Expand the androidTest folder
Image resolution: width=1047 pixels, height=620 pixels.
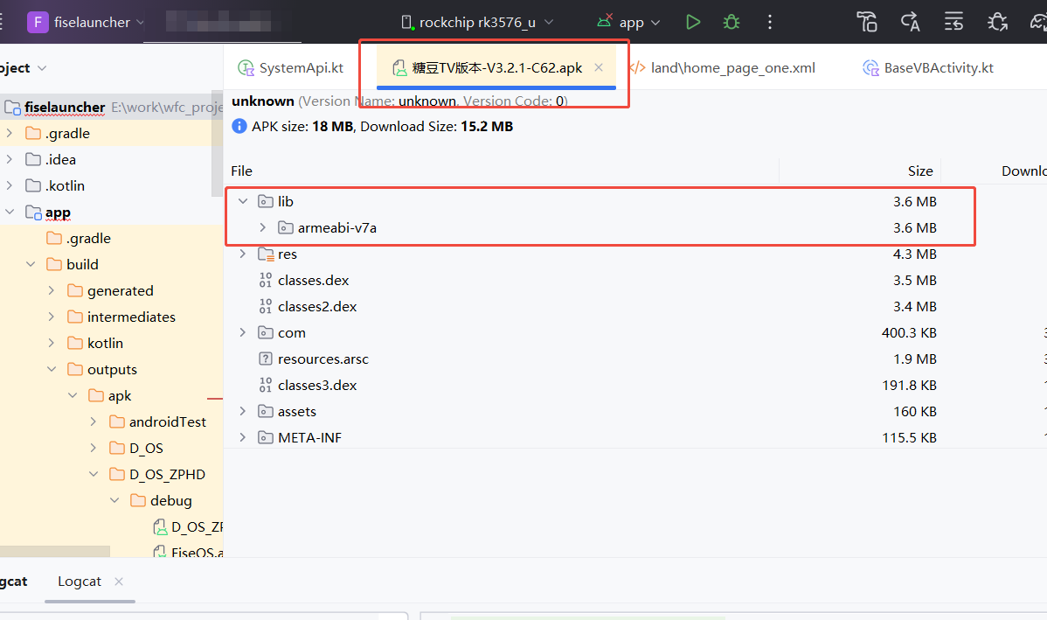(94, 421)
